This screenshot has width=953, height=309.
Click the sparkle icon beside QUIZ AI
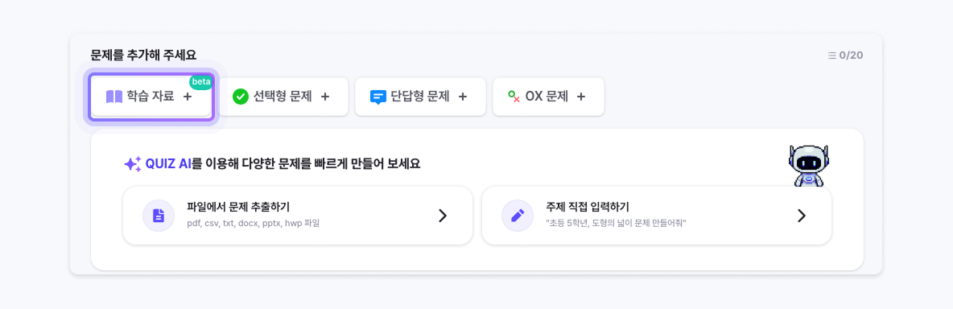pyautogui.click(x=133, y=164)
